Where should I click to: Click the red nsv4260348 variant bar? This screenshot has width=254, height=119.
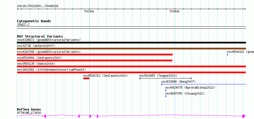click(95, 55)
